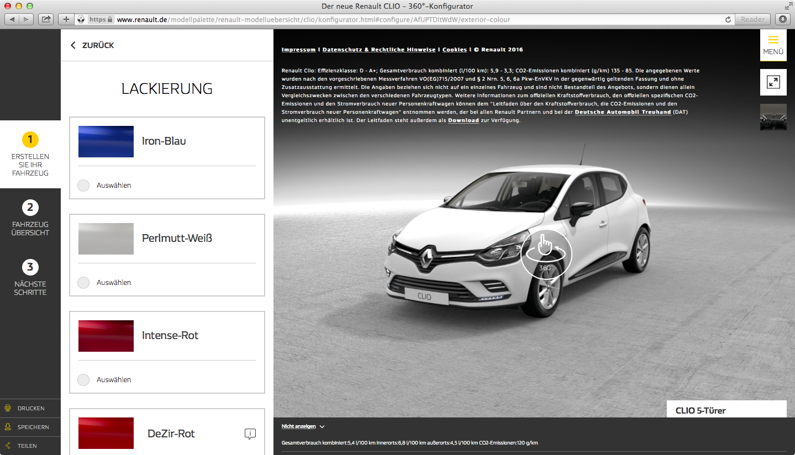Click the LACKIERUNG heading
This screenshot has height=455, width=795.
click(x=167, y=88)
